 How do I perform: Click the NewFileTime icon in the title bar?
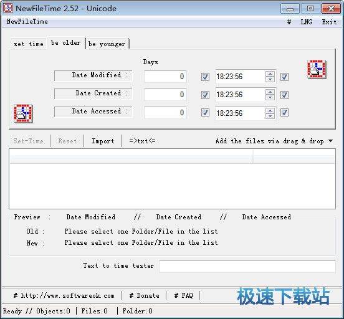(8, 8)
